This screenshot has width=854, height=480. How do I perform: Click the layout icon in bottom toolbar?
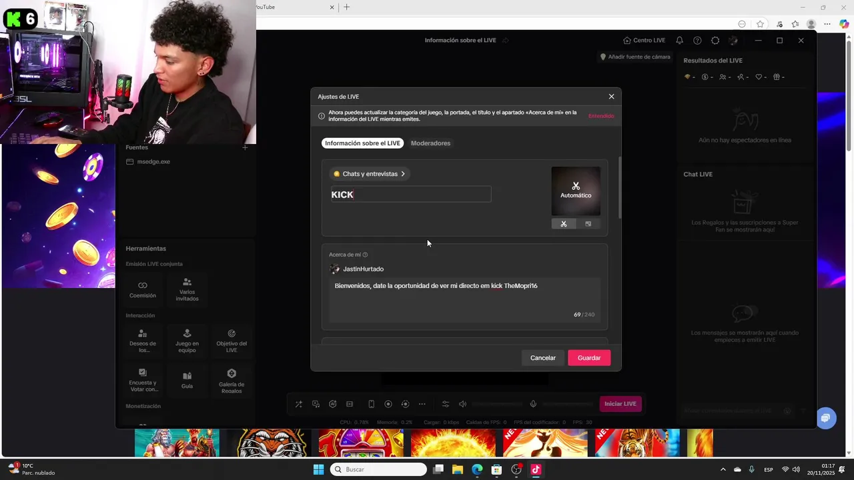pos(349,404)
